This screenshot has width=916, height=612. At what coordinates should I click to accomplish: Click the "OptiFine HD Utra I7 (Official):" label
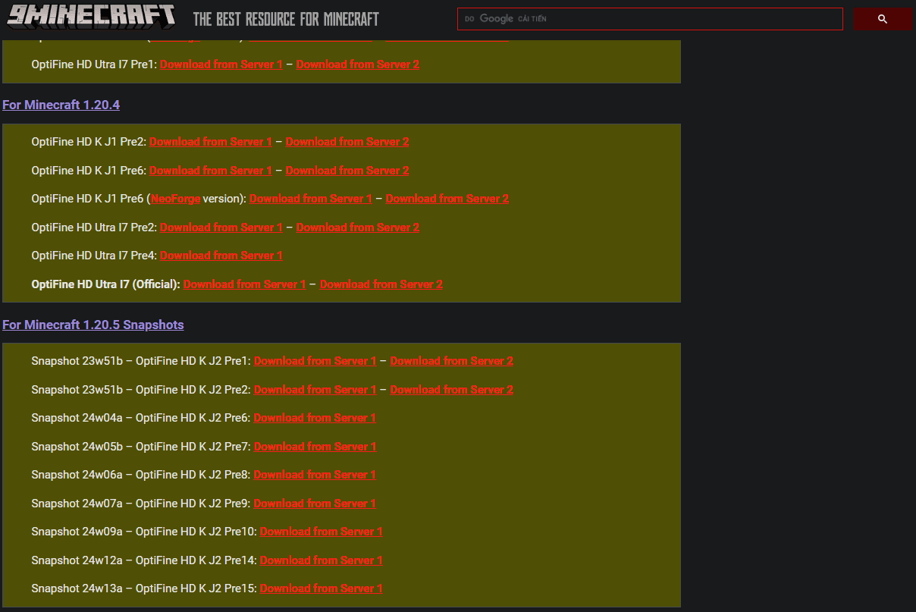[x=106, y=284]
